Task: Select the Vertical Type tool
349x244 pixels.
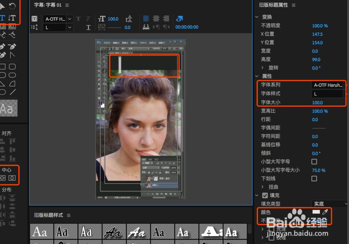Action: coord(12,18)
